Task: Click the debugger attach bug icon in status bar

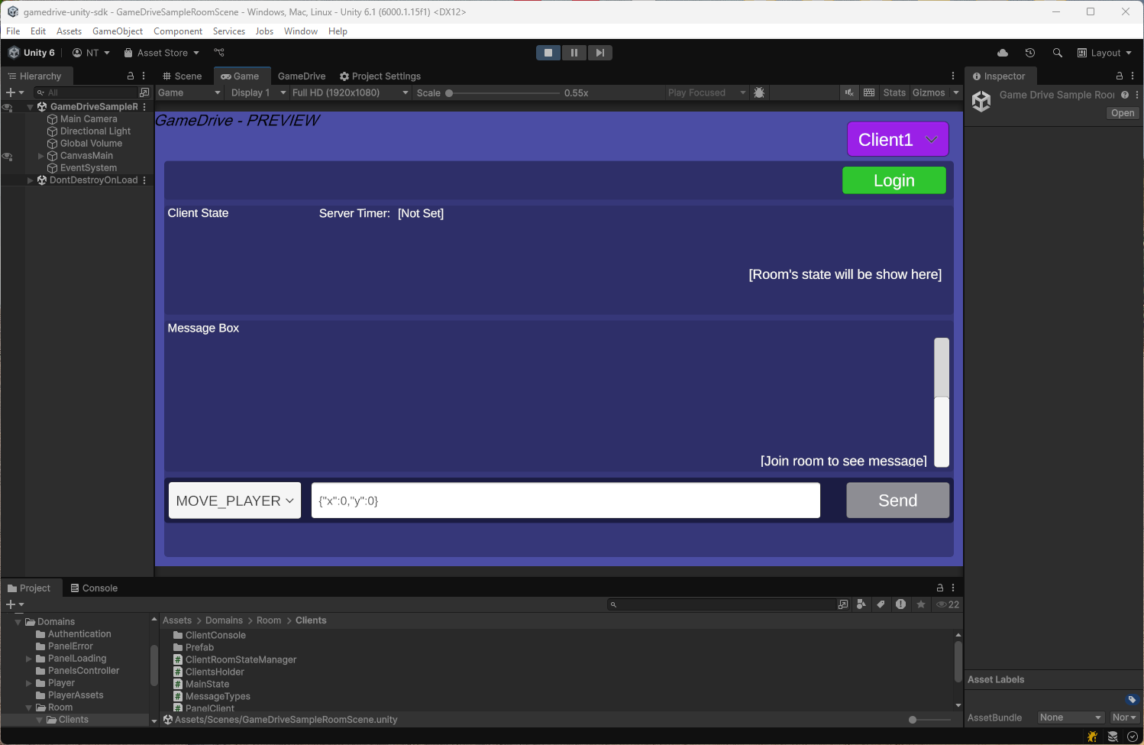Action: click(1092, 736)
